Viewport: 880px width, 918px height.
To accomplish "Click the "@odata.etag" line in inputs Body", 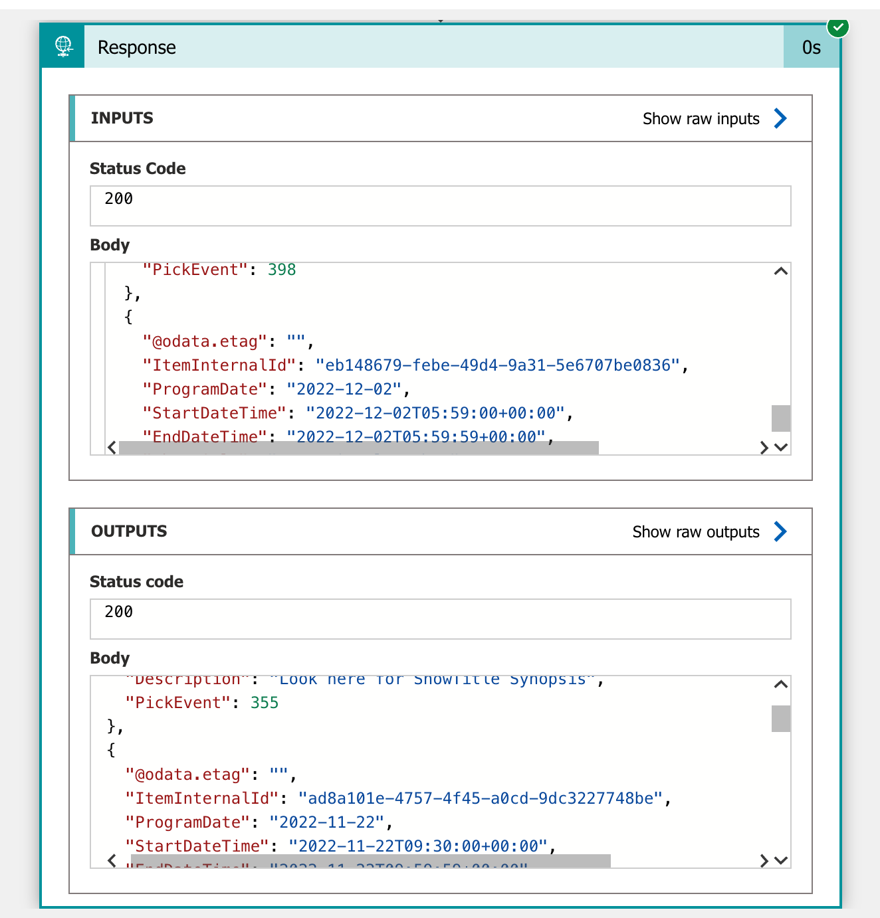I will click(x=228, y=341).
